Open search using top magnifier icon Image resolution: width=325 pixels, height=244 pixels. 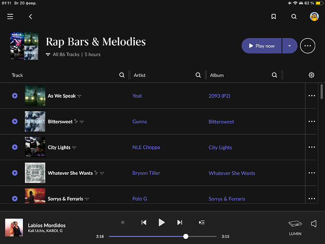click(x=294, y=17)
